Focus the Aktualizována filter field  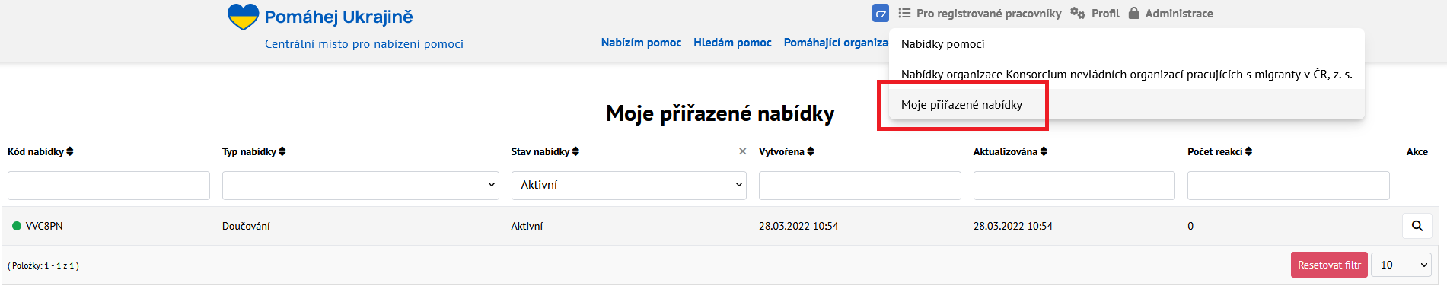pyautogui.click(x=1074, y=186)
